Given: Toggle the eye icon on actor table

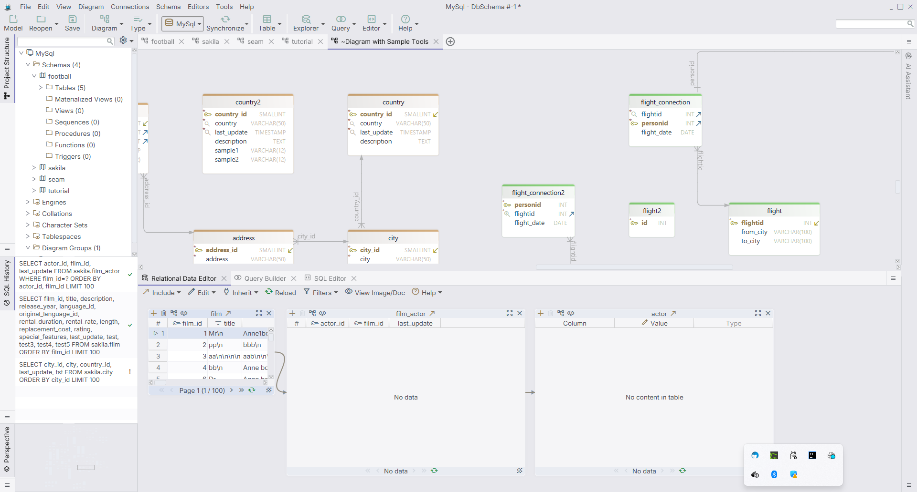Looking at the screenshot, I should [571, 313].
